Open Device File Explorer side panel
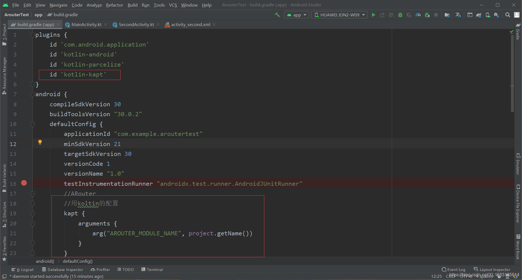This screenshot has height=280, width=522. (518, 204)
